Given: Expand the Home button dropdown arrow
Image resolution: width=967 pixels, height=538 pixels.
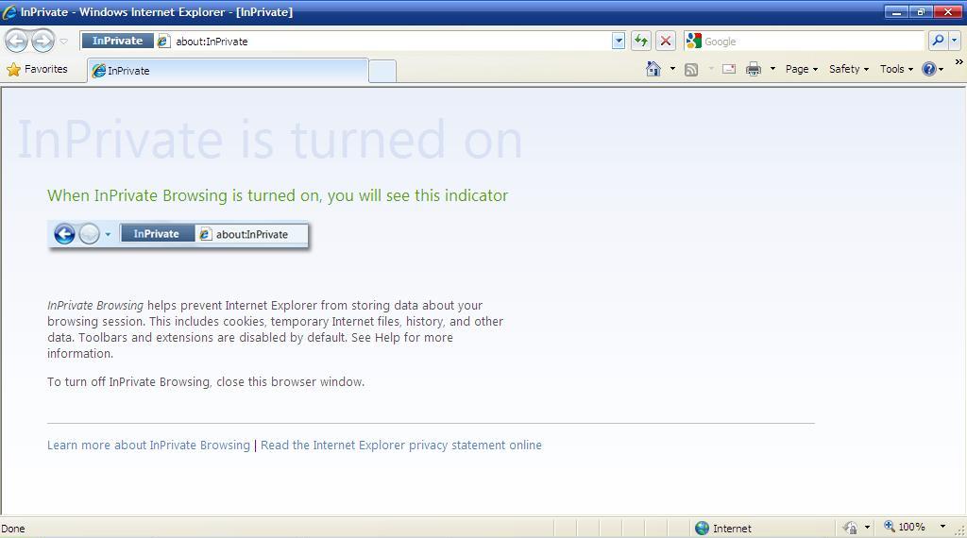Looking at the screenshot, I should coord(672,69).
